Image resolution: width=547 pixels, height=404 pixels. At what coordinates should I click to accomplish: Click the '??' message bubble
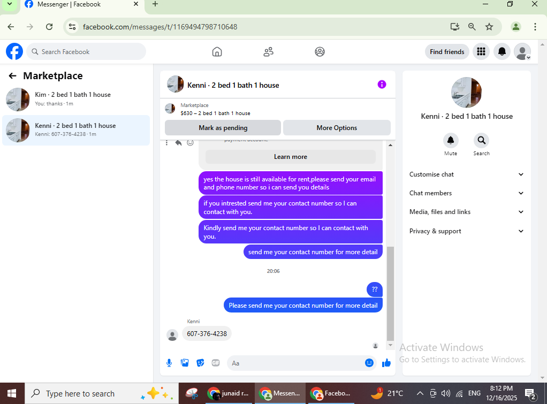tap(374, 289)
